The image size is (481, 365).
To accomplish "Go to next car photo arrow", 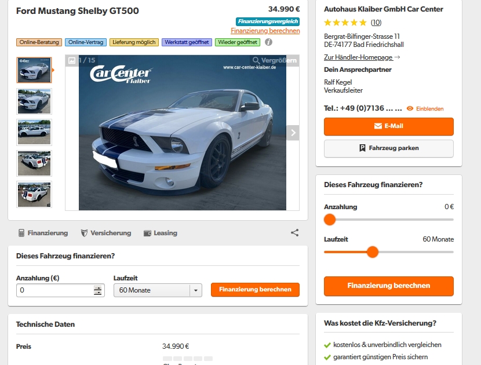I will (293, 133).
